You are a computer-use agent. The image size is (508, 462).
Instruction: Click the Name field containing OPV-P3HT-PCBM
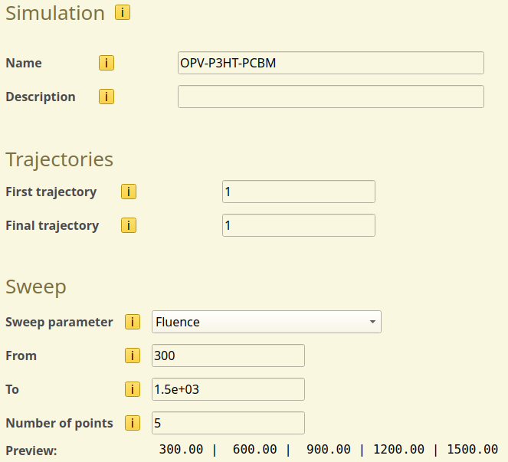[x=330, y=63]
